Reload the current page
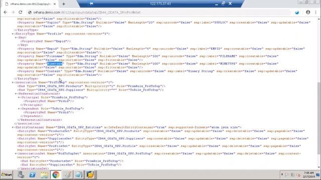The width and height of the screenshot is (321, 180). coord(21,12)
